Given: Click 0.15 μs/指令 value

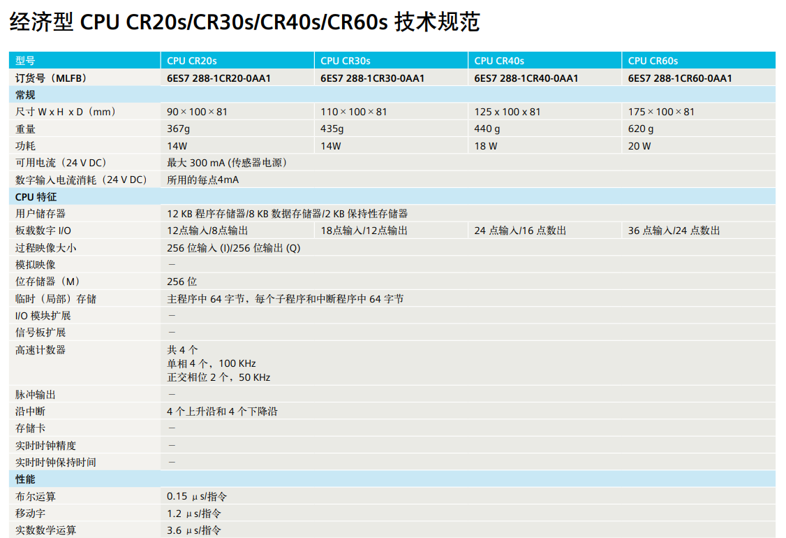Looking at the screenshot, I should tap(197, 496).
